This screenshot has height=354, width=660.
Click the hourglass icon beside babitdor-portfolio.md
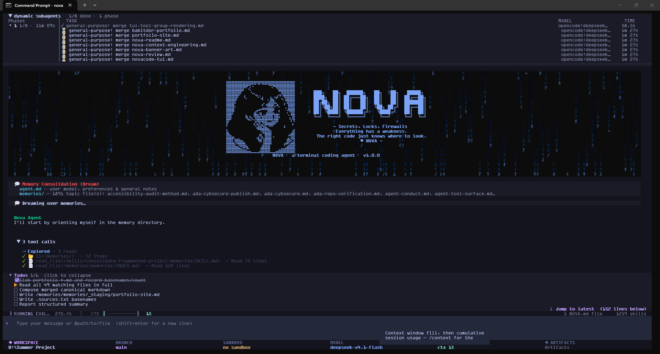click(x=64, y=31)
